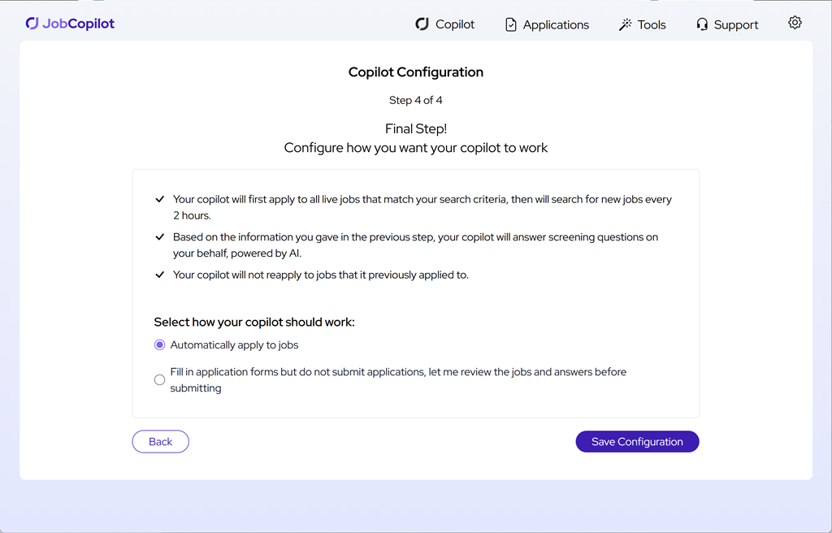Viewport: 832px width, 533px height.
Task: Open the Applications menu item
Action: (547, 25)
